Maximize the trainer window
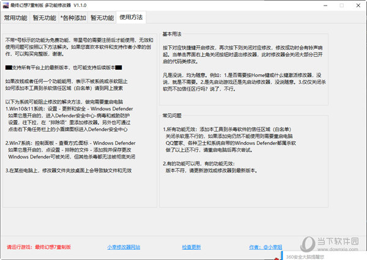 [x=342, y=6]
